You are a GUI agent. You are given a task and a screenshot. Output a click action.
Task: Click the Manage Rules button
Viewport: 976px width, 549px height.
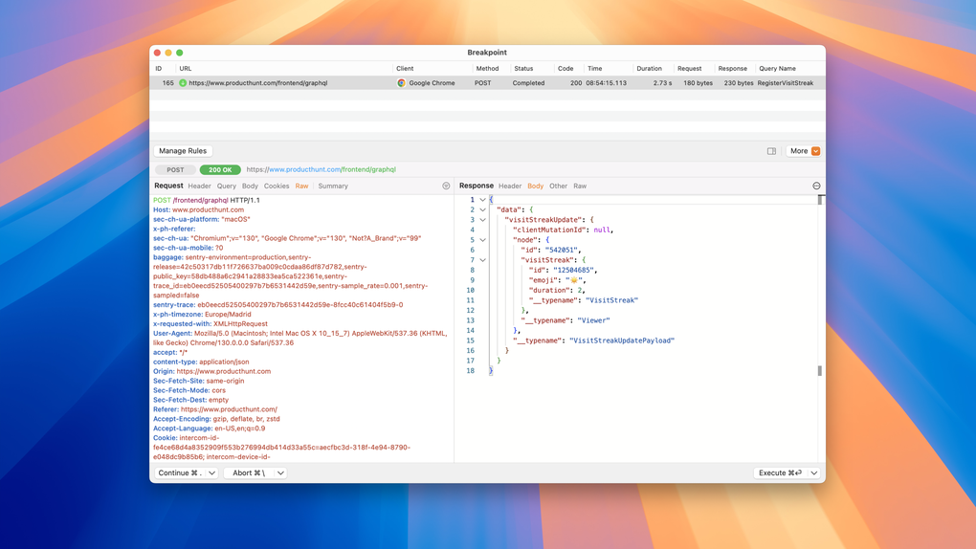(x=183, y=151)
